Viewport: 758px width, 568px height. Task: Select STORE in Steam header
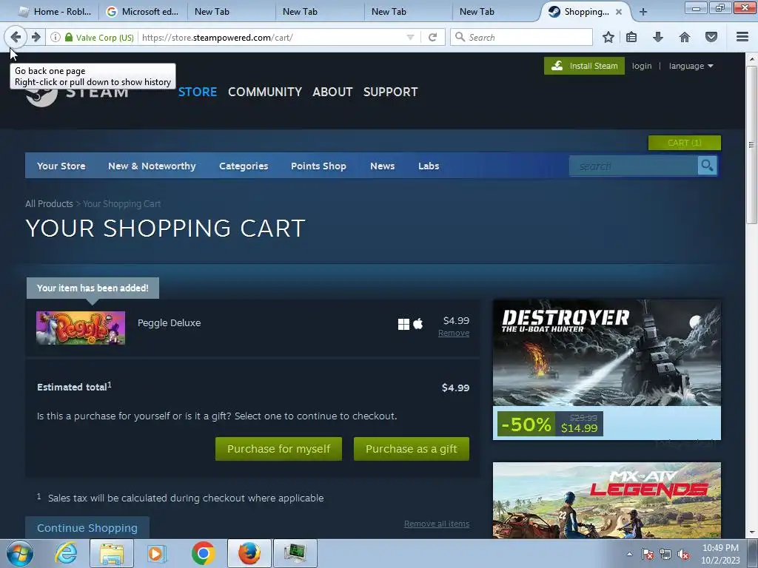(x=198, y=92)
